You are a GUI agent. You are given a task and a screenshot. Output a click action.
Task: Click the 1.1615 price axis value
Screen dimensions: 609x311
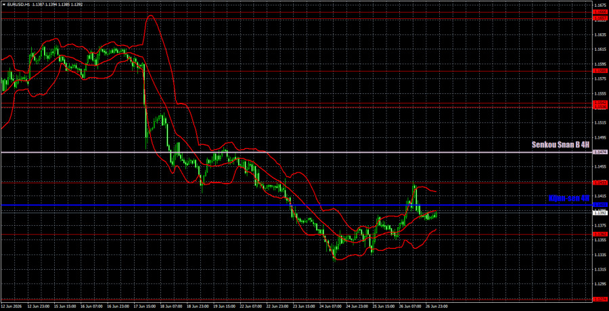[599, 49]
